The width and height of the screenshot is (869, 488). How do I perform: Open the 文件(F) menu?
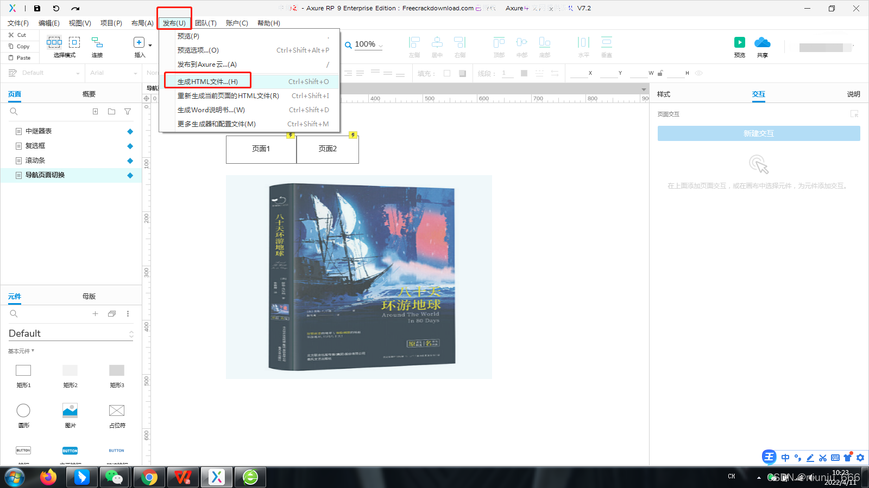pos(18,23)
